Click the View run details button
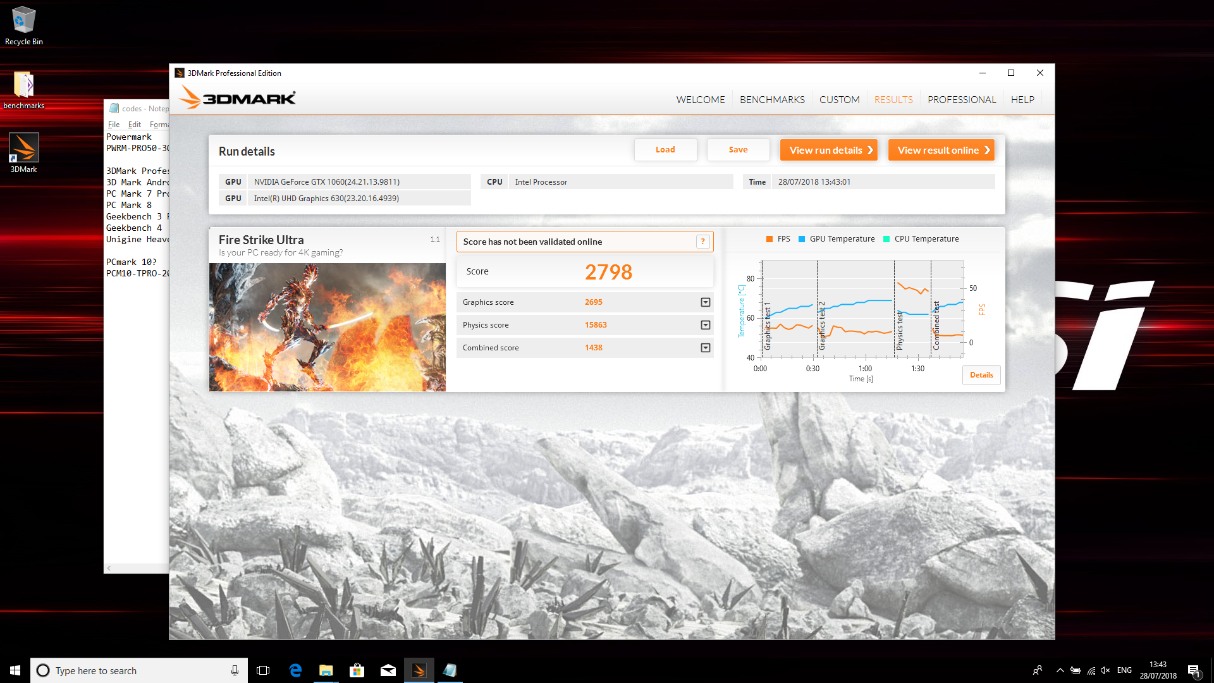The image size is (1214, 683). click(x=828, y=150)
